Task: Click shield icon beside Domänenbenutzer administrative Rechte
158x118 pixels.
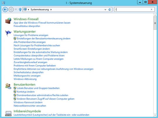Action: tap(15, 95)
